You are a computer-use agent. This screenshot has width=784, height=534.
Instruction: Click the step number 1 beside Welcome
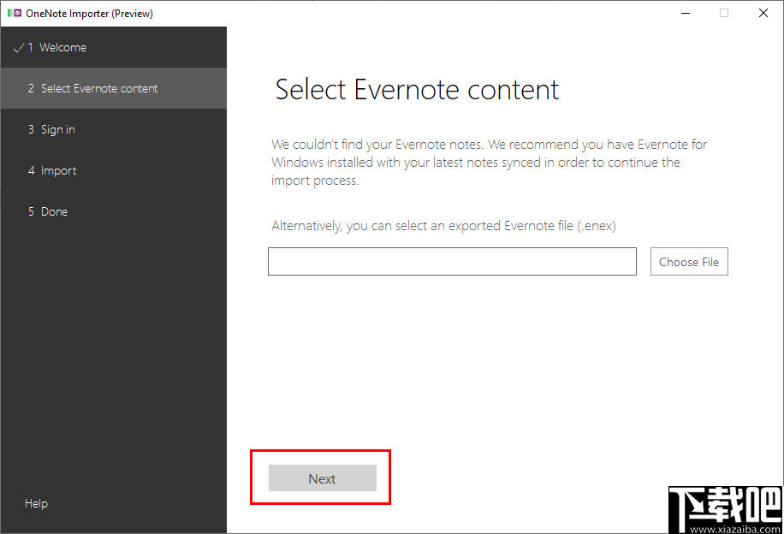tap(30, 47)
